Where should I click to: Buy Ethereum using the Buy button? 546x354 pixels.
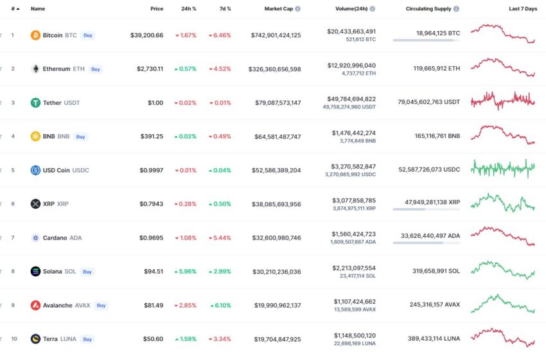[x=96, y=69]
